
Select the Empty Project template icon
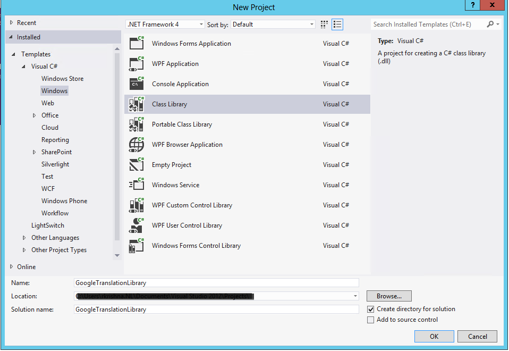point(136,164)
